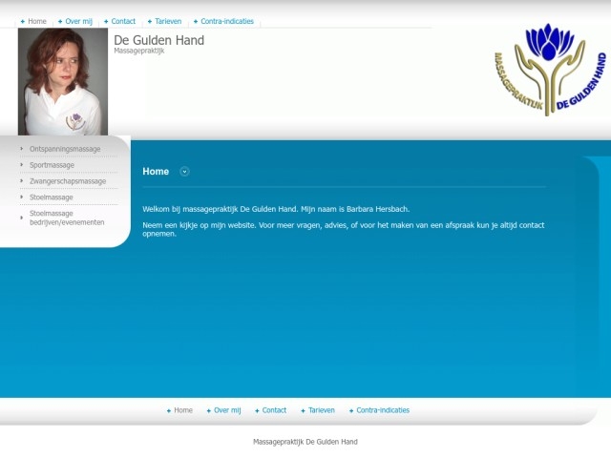The image size is (611, 458).
Task: Go to Zwangerschapsmassage sidebar link
Action: (x=68, y=181)
